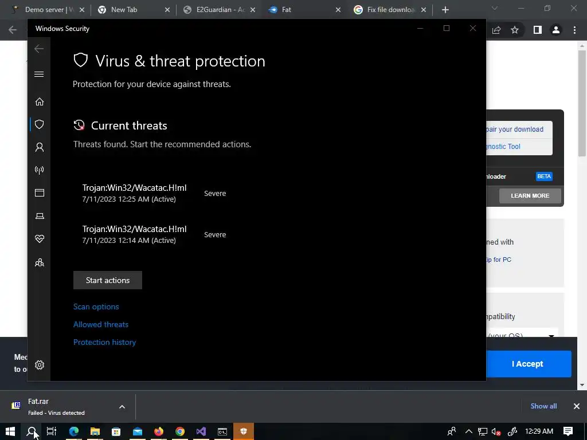The image size is (587, 440).
Task: Open People icon in system tray
Action: coord(452,431)
